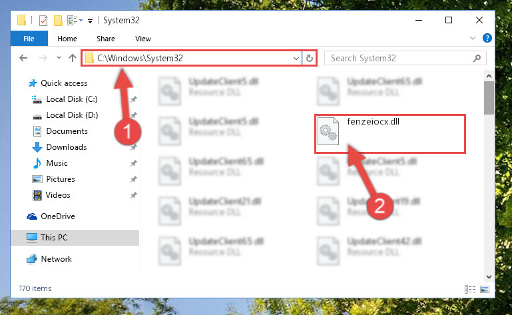Open the Share ribbon tab
The width and height of the screenshot is (512, 315).
point(105,39)
